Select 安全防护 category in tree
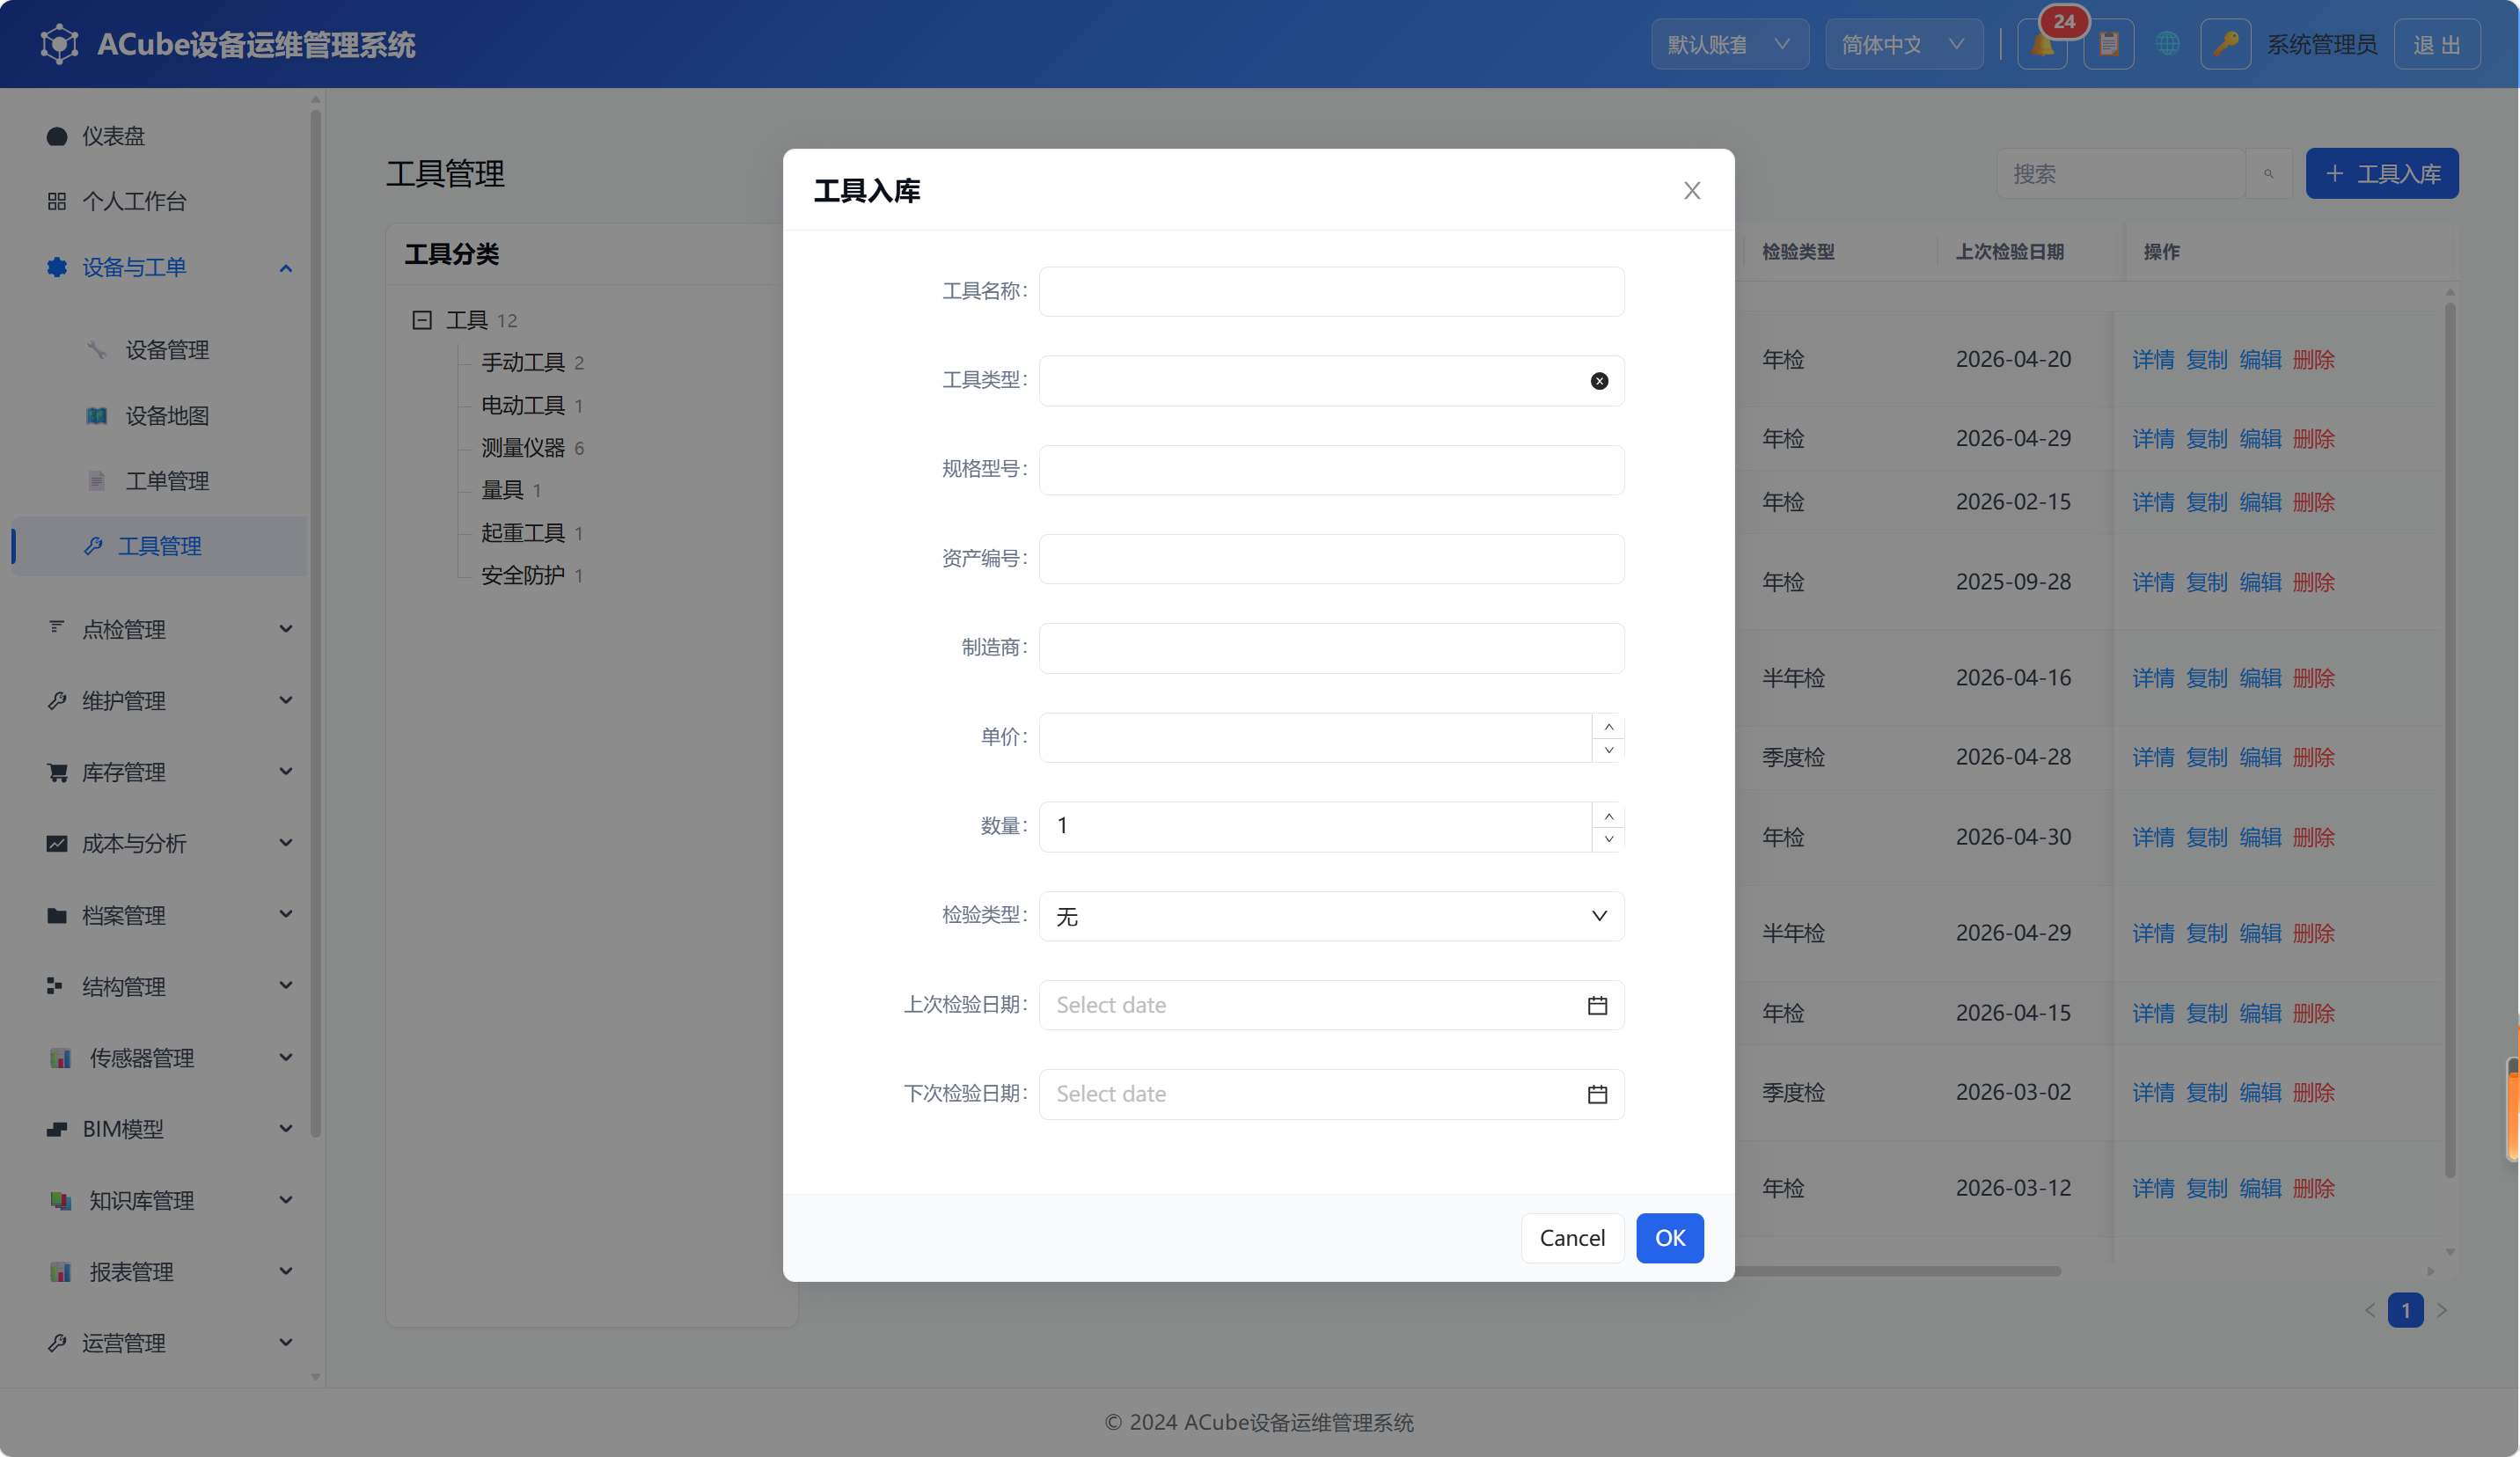This screenshot has height=1457, width=2520. 523,575
